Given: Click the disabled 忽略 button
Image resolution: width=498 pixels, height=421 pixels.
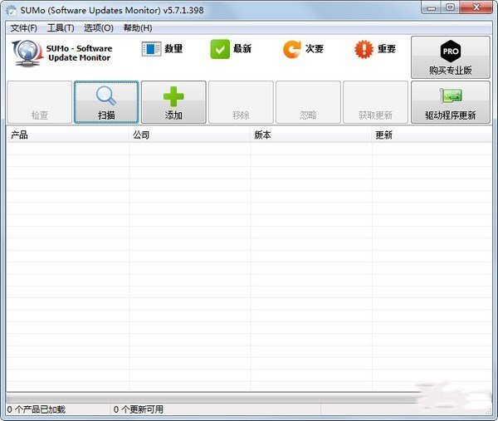Looking at the screenshot, I should point(309,102).
